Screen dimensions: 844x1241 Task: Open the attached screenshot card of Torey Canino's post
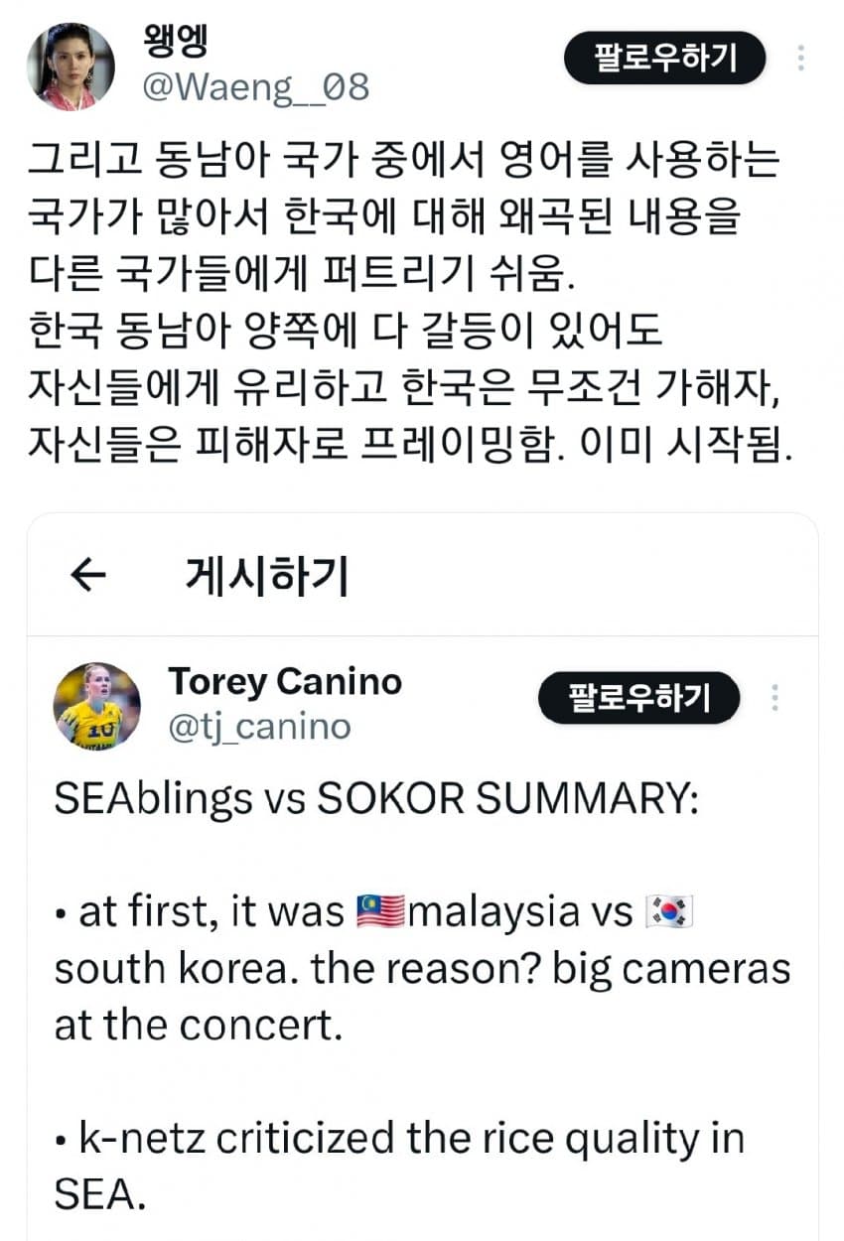click(422, 877)
